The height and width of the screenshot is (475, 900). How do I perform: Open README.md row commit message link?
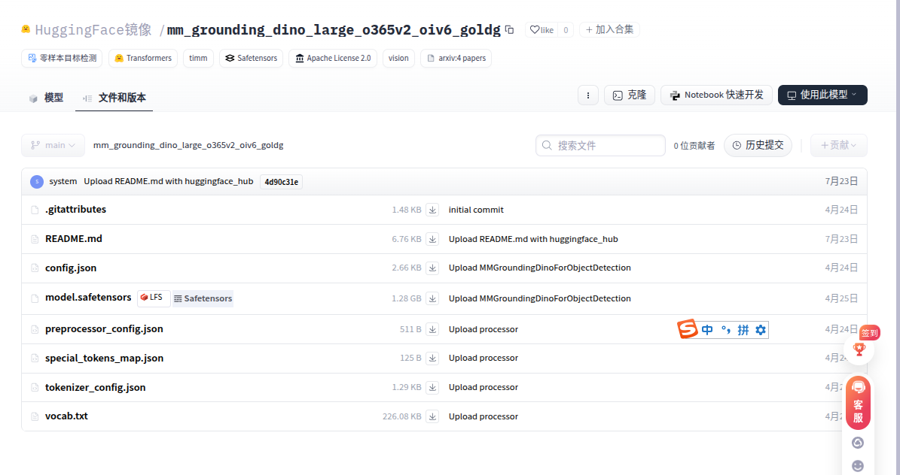click(x=533, y=239)
